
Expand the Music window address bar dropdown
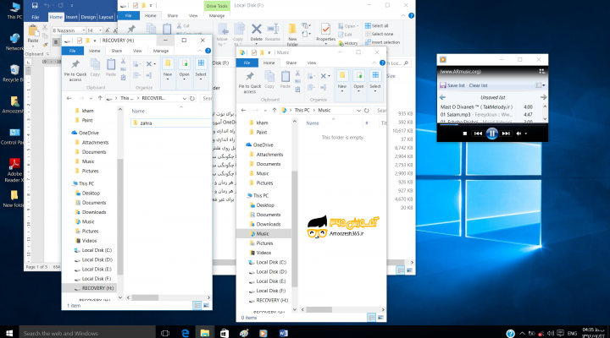coord(358,111)
